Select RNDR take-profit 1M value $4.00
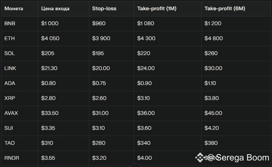The width and height of the screenshot is (272, 167). coord(144,158)
